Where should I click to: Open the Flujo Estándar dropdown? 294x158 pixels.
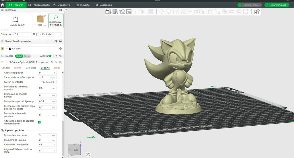point(50,34)
